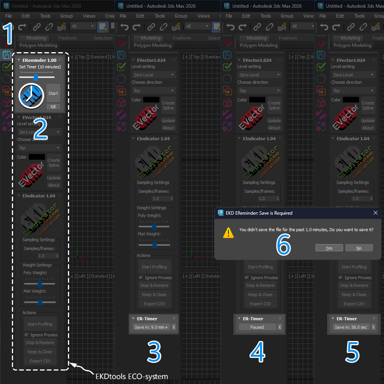The image size is (384, 384).
Task: Open Top direction dropdown in '9.0 min+' window
Action: 154,91
